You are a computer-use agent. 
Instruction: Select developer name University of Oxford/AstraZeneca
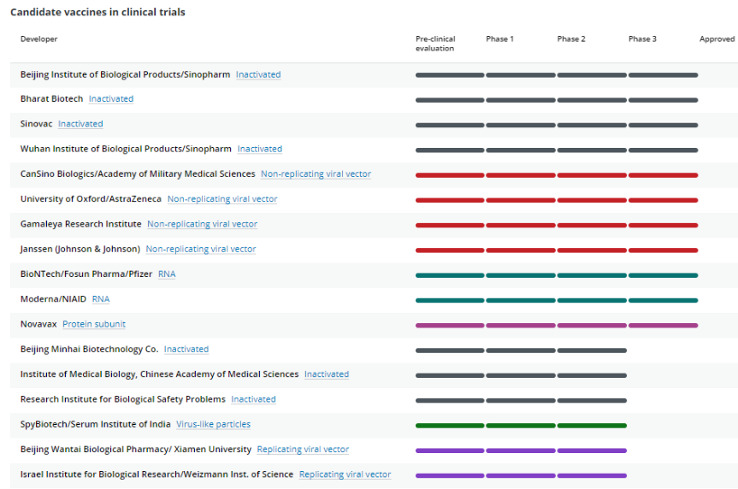click(91, 198)
